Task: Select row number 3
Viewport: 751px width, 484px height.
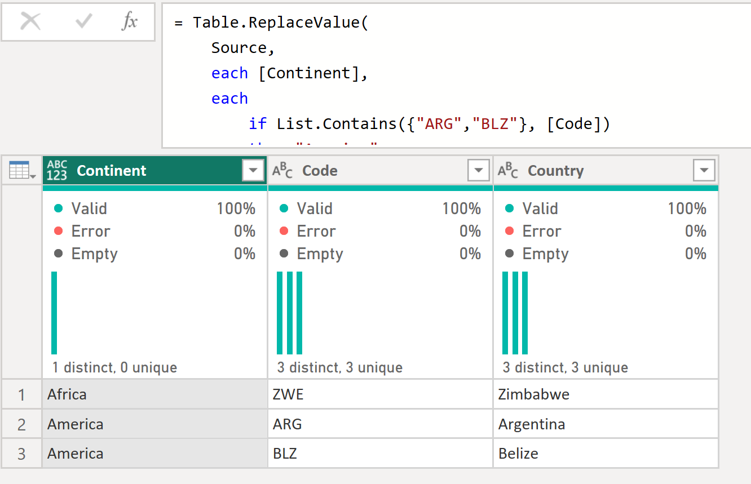Action: click(x=22, y=453)
